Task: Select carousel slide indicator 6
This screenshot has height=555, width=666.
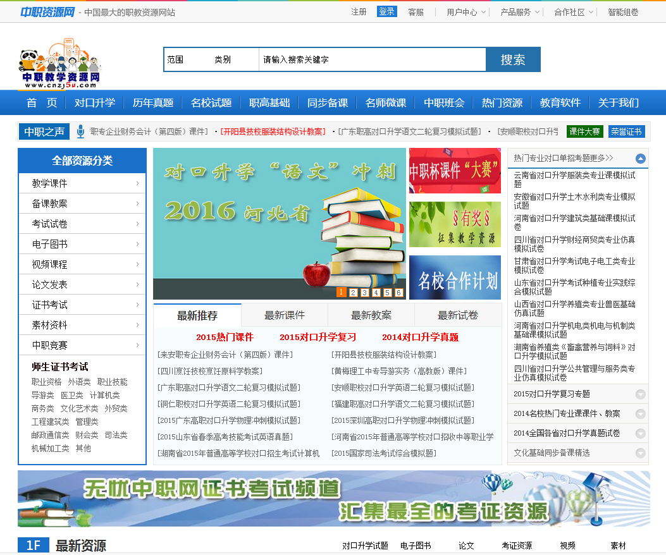Action: point(398,292)
